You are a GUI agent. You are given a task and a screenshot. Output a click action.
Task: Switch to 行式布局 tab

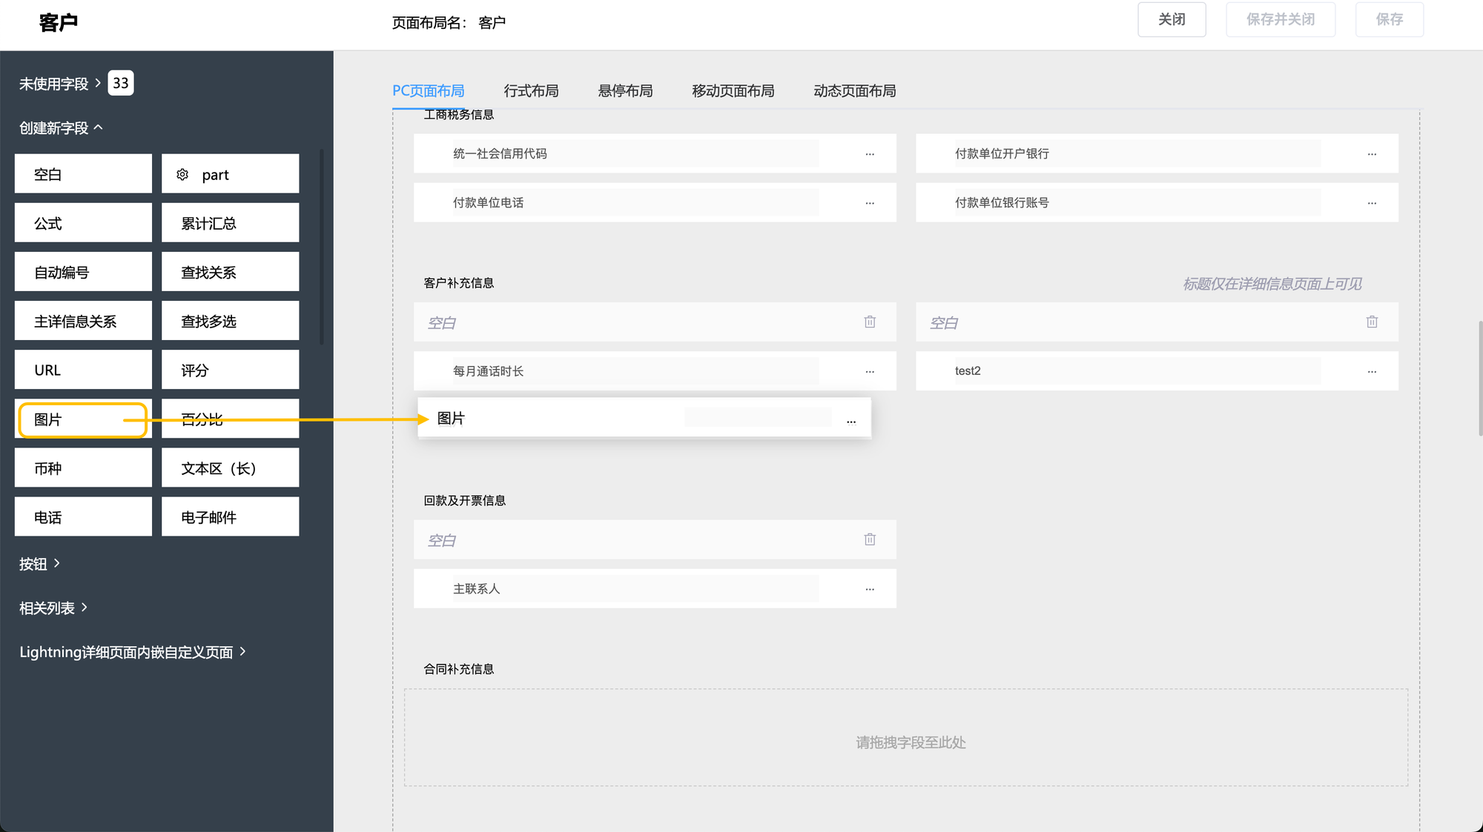[531, 91]
